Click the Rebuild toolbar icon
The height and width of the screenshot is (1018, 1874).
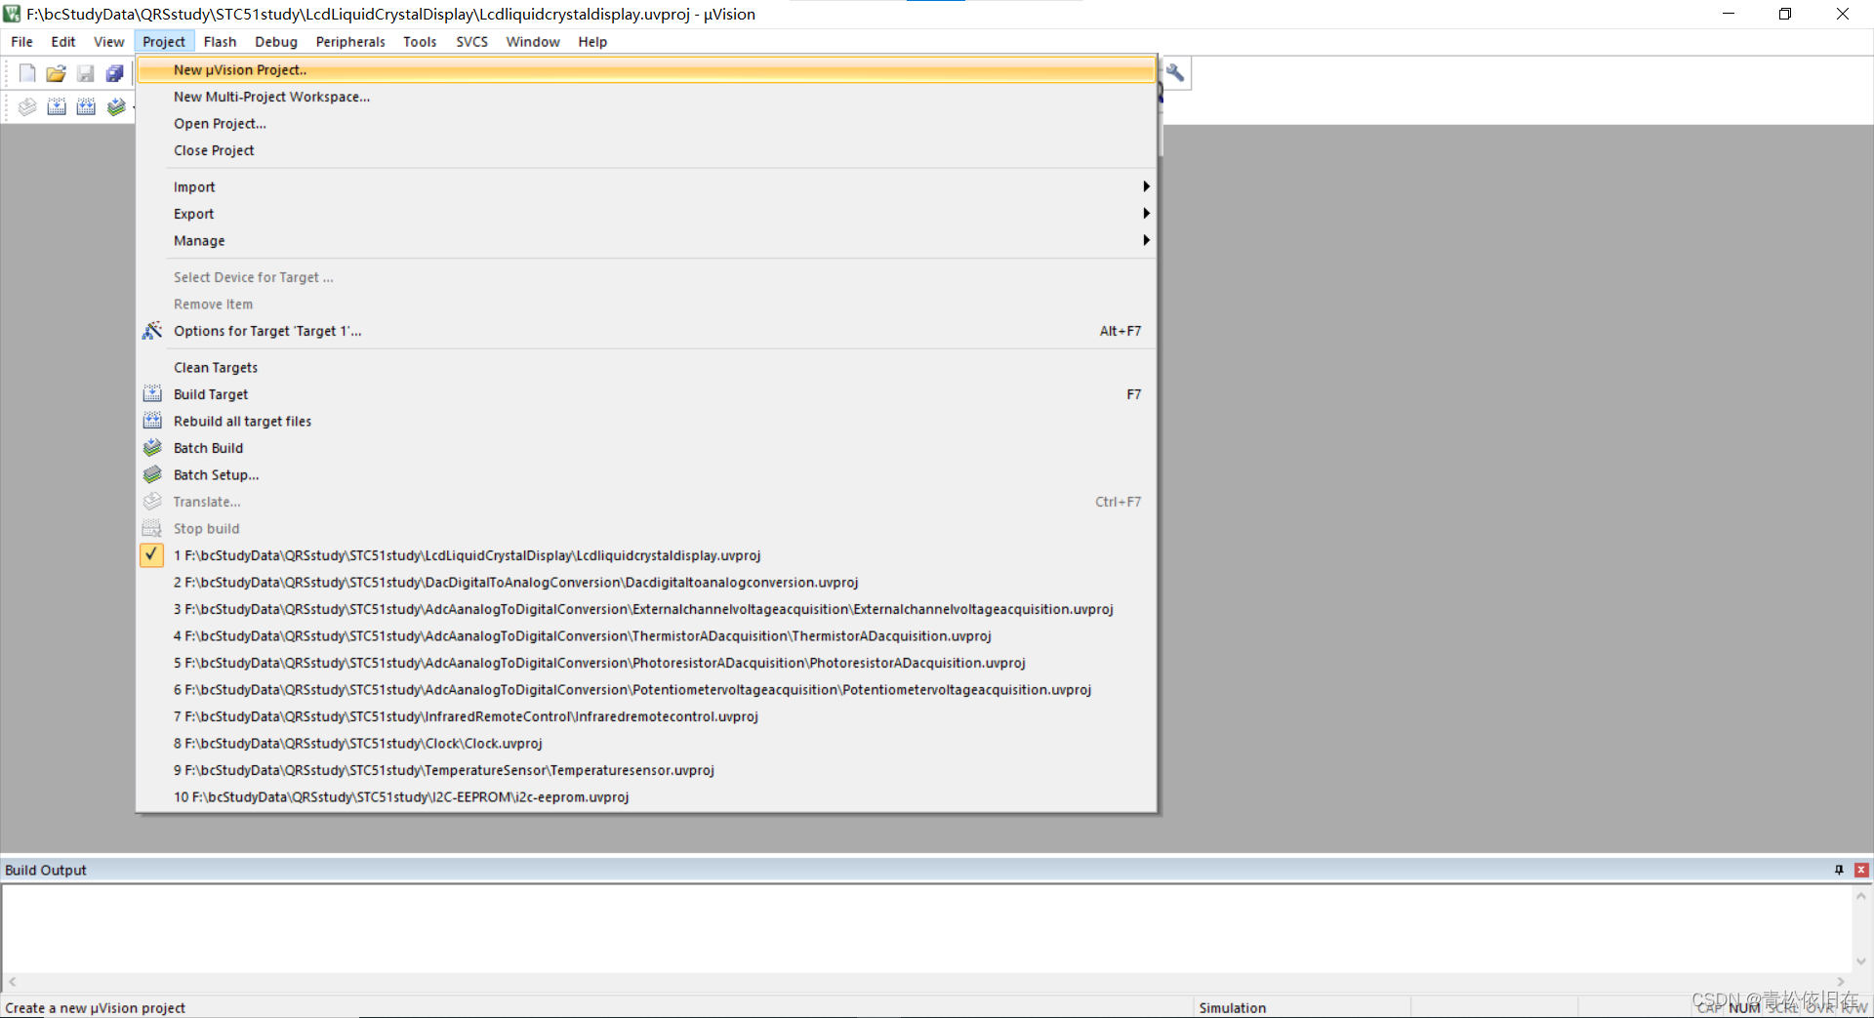[86, 106]
